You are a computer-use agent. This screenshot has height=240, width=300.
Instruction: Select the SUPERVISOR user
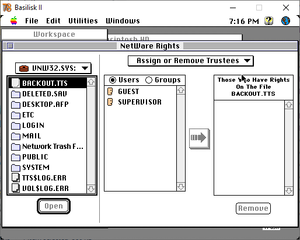tap(140, 102)
